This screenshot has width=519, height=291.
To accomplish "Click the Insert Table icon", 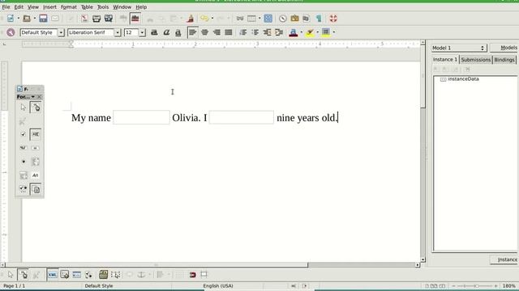I will pyautogui.click(x=251, y=19).
